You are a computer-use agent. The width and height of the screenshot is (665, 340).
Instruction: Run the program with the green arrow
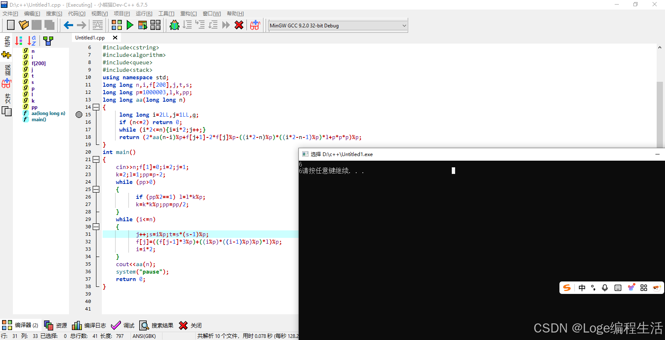point(130,25)
